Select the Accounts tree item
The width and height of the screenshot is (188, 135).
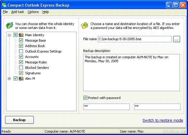[x=32, y=57]
